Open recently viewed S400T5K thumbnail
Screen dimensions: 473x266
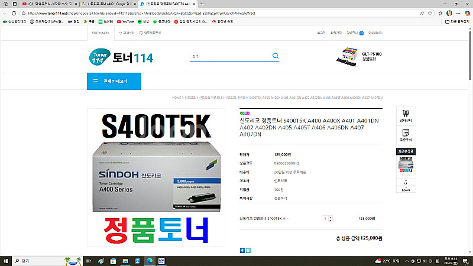pyautogui.click(x=406, y=165)
